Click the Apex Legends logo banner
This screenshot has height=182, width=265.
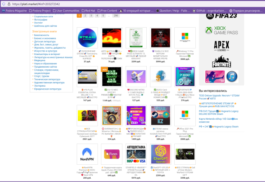[221, 46]
